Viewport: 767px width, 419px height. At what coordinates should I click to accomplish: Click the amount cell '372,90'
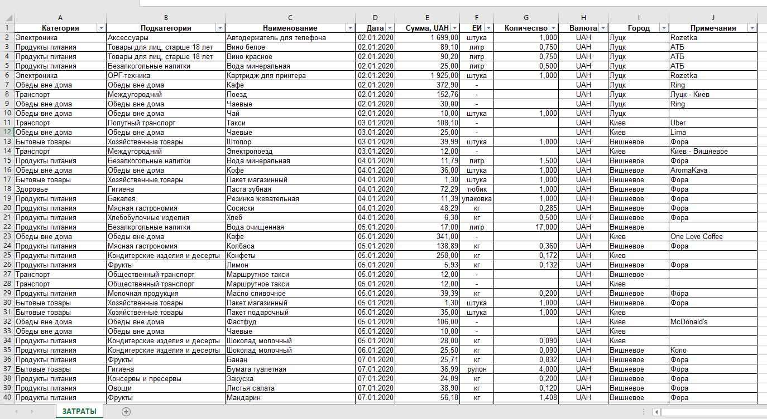click(x=428, y=85)
